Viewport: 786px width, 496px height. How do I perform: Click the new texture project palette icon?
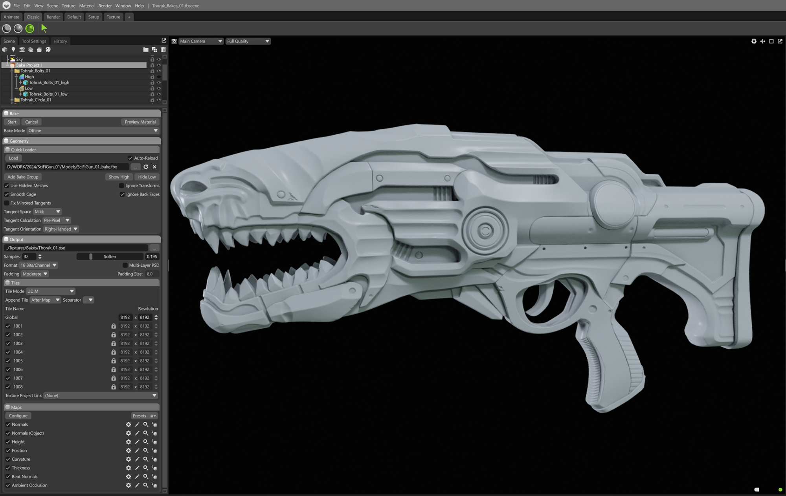[x=48, y=50]
